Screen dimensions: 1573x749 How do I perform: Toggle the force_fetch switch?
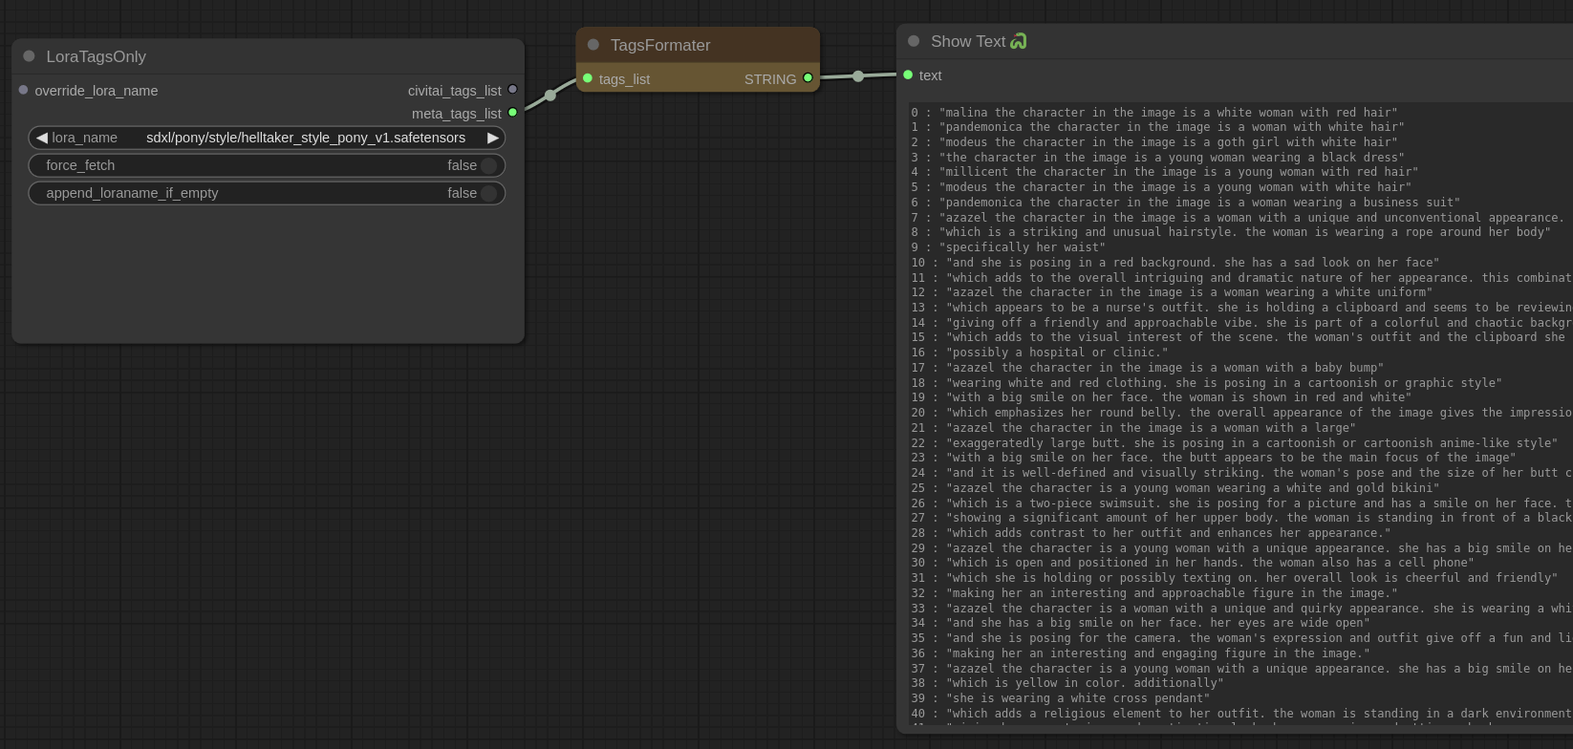coord(487,165)
